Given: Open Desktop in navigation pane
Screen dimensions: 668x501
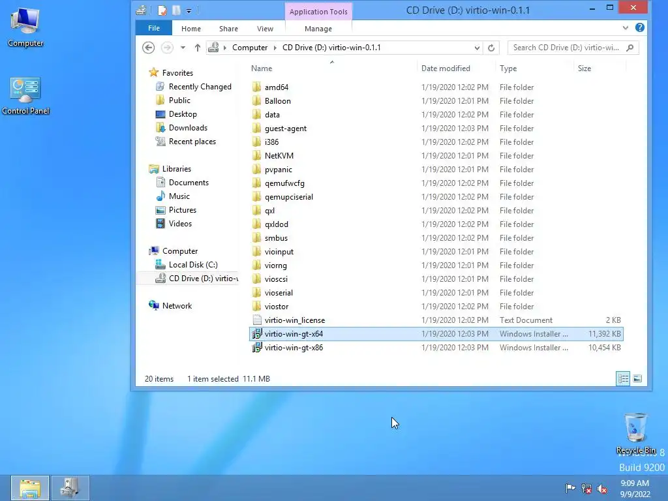Looking at the screenshot, I should (x=183, y=114).
